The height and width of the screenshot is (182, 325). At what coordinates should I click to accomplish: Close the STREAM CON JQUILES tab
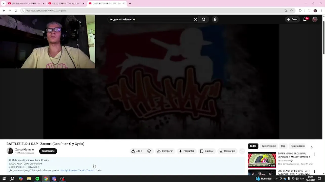84,4
